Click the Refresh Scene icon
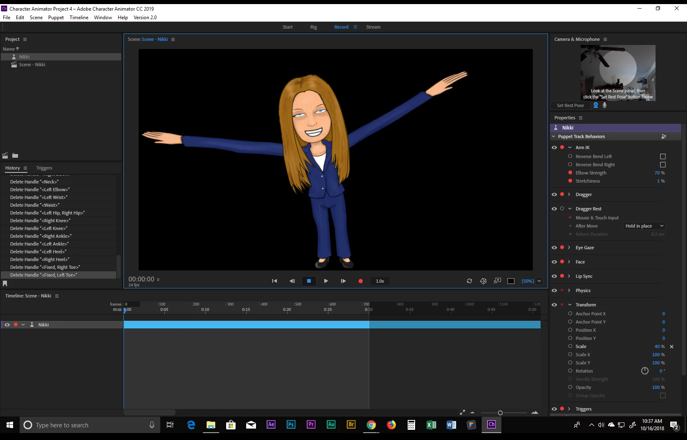This screenshot has height=440, width=687. 469,281
